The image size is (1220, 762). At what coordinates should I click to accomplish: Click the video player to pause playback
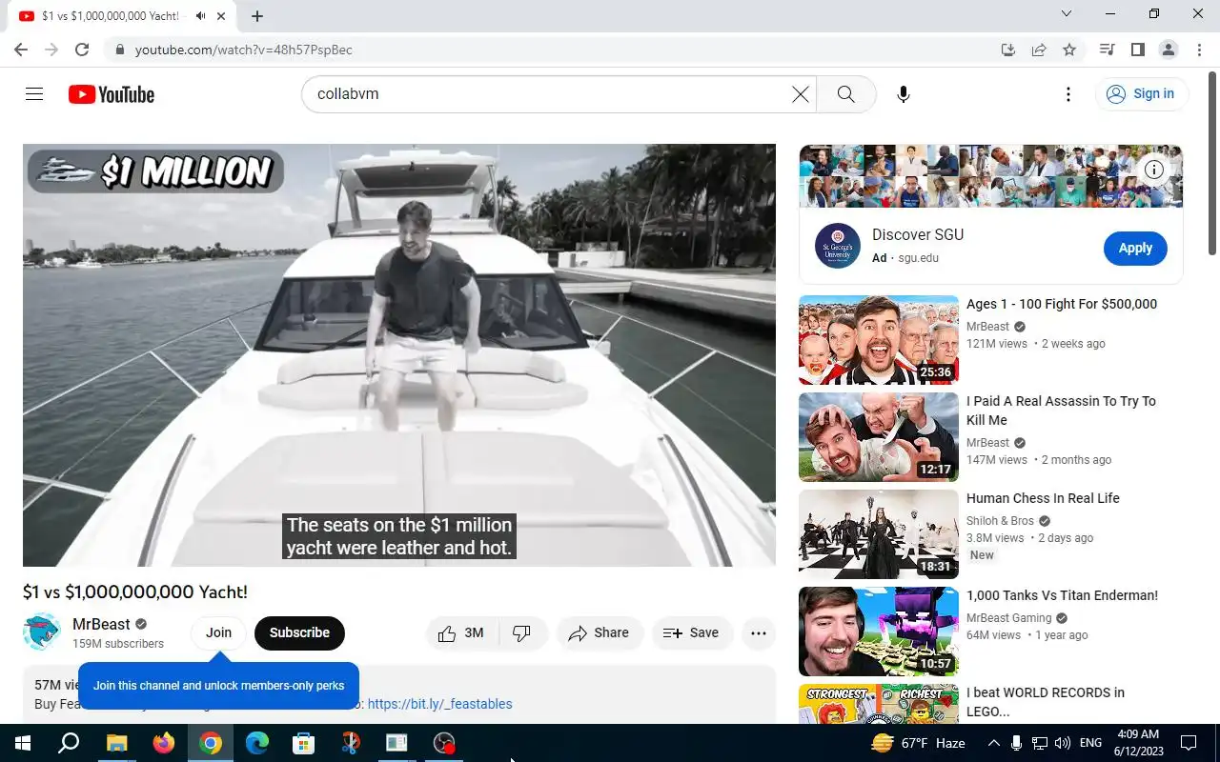(x=399, y=355)
